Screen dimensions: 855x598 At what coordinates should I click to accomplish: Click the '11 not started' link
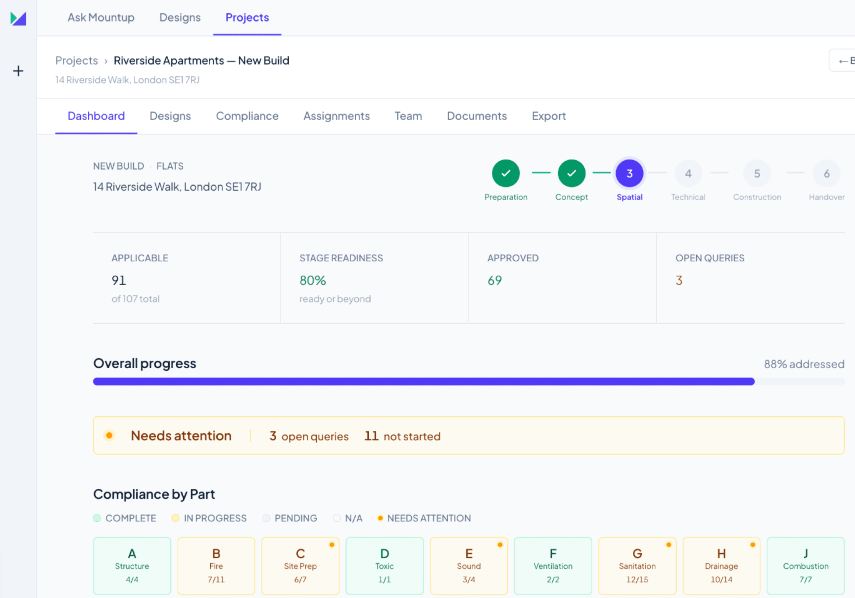click(403, 436)
